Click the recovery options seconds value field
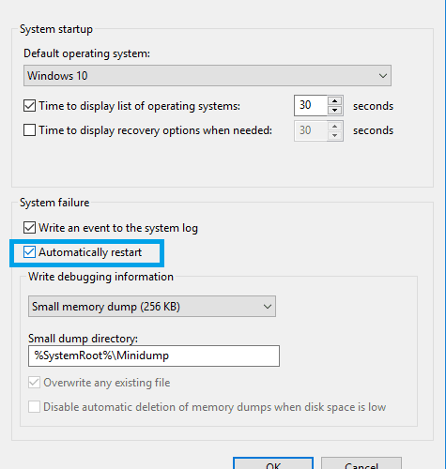 coord(311,130)
